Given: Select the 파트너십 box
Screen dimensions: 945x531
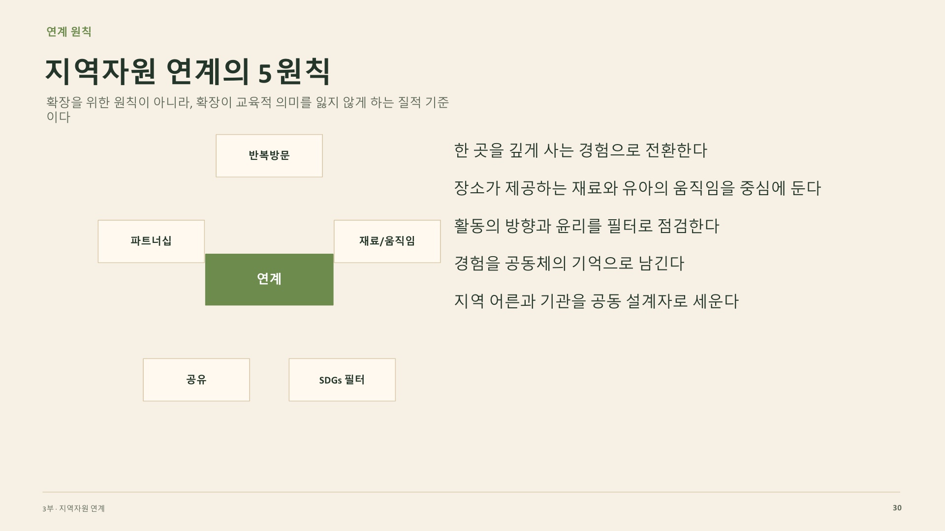Looking at the screenshot, I should (x=151, y=241).
